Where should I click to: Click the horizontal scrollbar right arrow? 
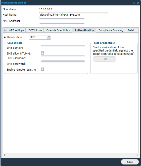(x=137, y=155)
